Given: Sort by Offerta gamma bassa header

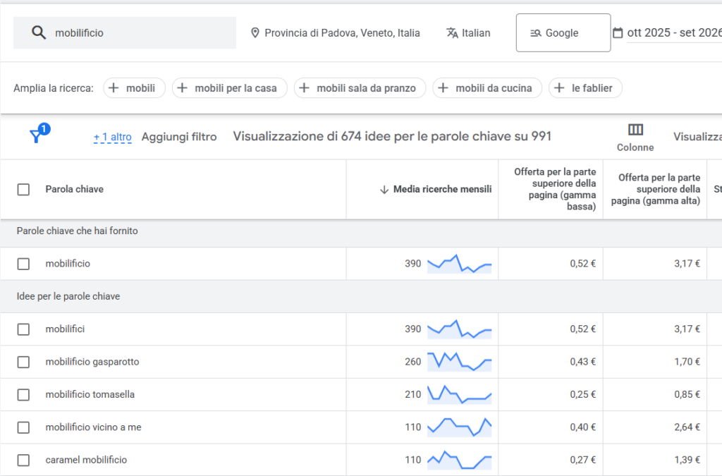Looking at the screenshot, I should (555, 189).
